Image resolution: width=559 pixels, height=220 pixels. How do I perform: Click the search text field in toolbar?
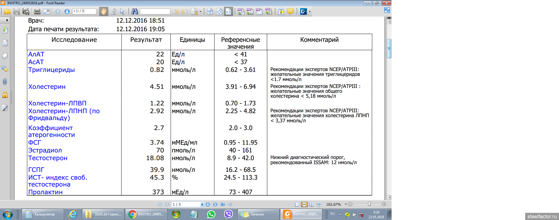(x=155, y=11)
